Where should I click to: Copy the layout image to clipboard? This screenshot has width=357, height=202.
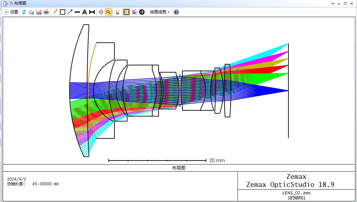point(31,12)
